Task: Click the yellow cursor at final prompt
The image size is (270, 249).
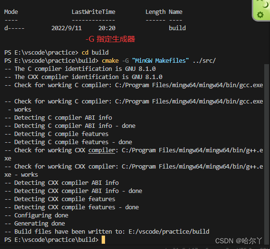Action: coord(103,240)
